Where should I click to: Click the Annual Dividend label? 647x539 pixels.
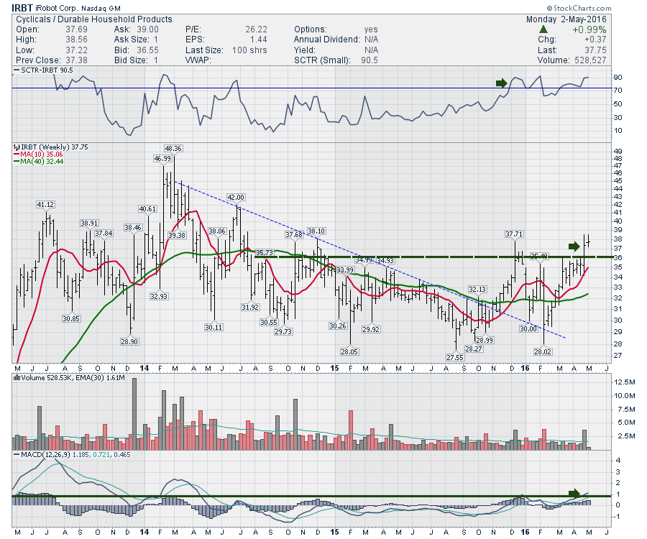[327, 40]
